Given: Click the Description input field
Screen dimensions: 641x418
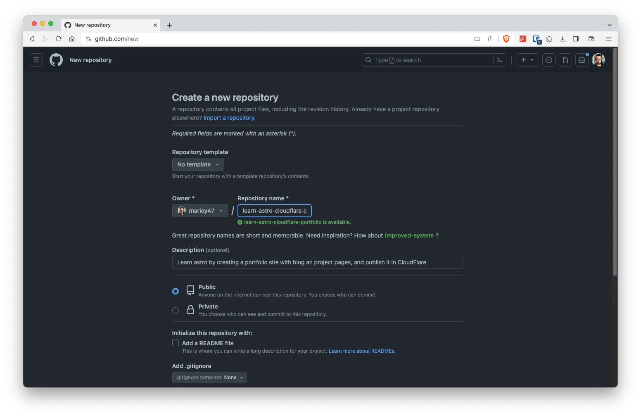Looking at the screenshot, I should [x=317, y=262].
